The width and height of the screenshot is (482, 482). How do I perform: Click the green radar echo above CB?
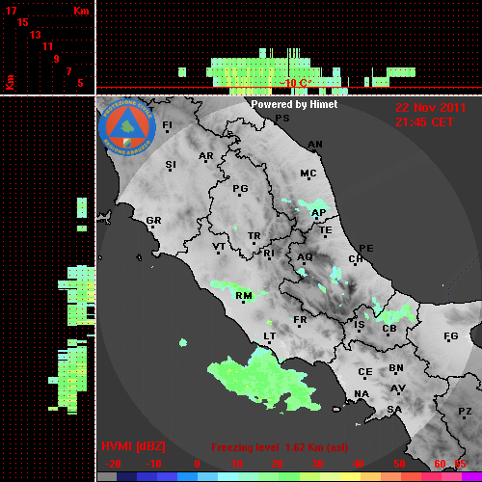[393, 313]
